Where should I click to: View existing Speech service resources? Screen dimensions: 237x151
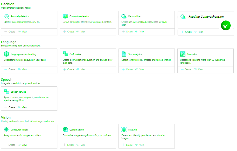click(x=22, y=107)
